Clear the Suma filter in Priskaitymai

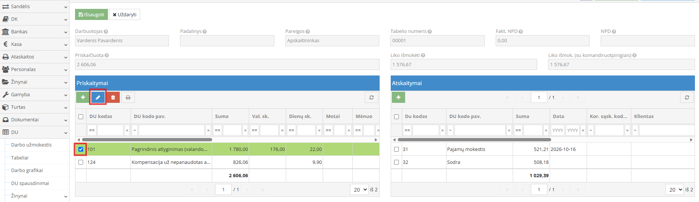tap(245, 130)
